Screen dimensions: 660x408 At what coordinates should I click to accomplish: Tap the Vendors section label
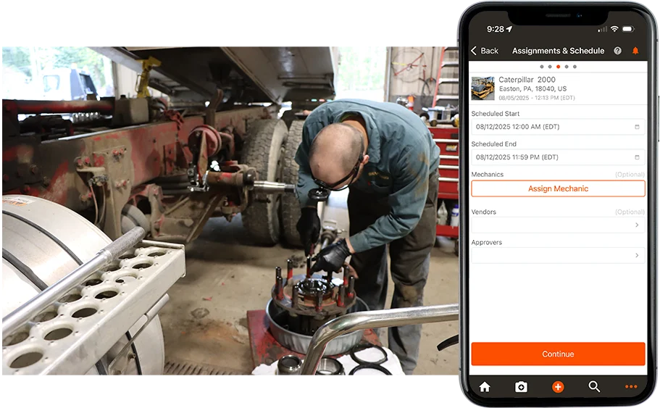click(484, 212)
